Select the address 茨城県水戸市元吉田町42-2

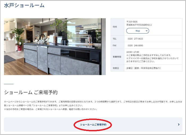(139, 25)
